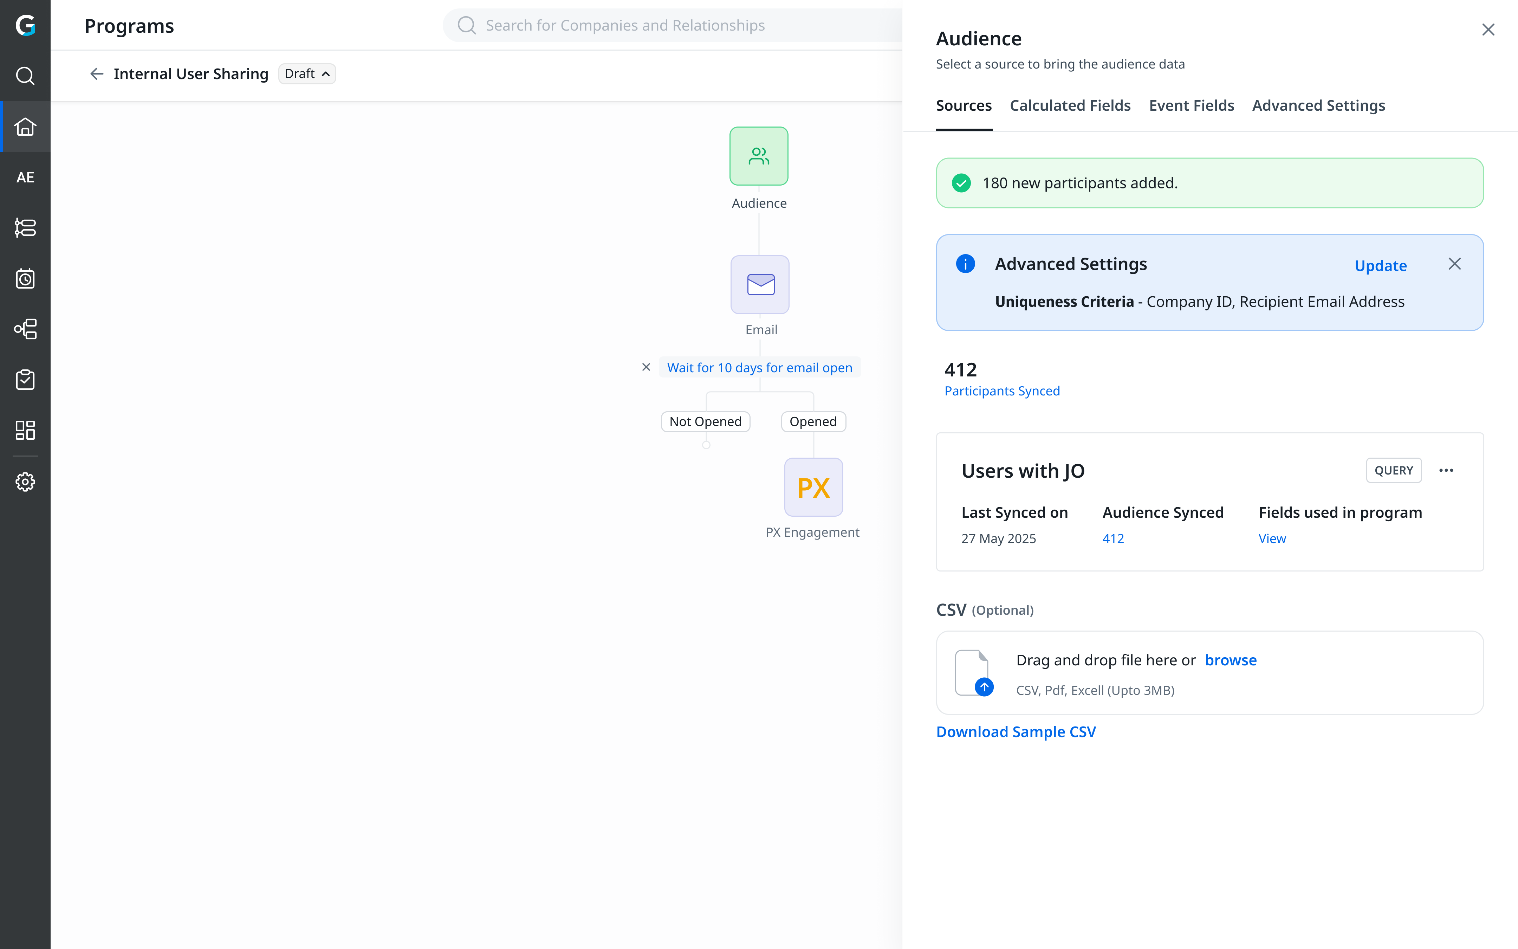Focus the Companies and Relationships search field
Screen dimensions: 1518x949
coord(673,25)
